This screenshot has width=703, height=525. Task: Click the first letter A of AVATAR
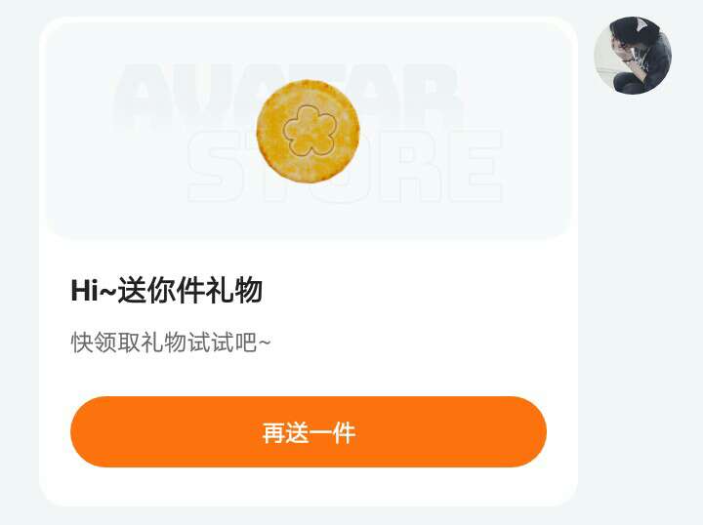(x=144, y=95)
